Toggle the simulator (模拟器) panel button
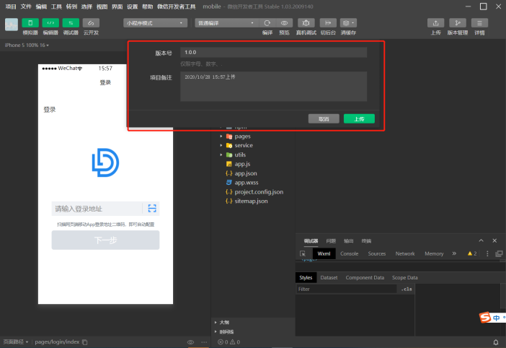The image size is (506, 348). (30, 23)
